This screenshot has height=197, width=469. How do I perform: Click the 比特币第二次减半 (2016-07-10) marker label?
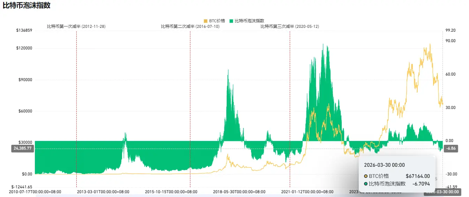click(x=190, y=26)
